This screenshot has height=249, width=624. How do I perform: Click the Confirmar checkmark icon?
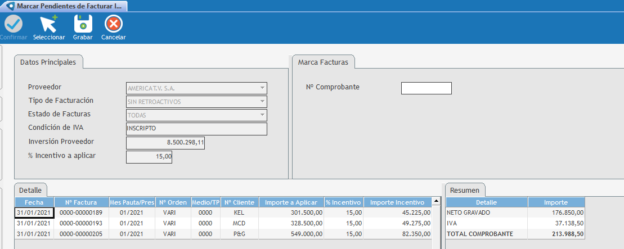point(14,24)
